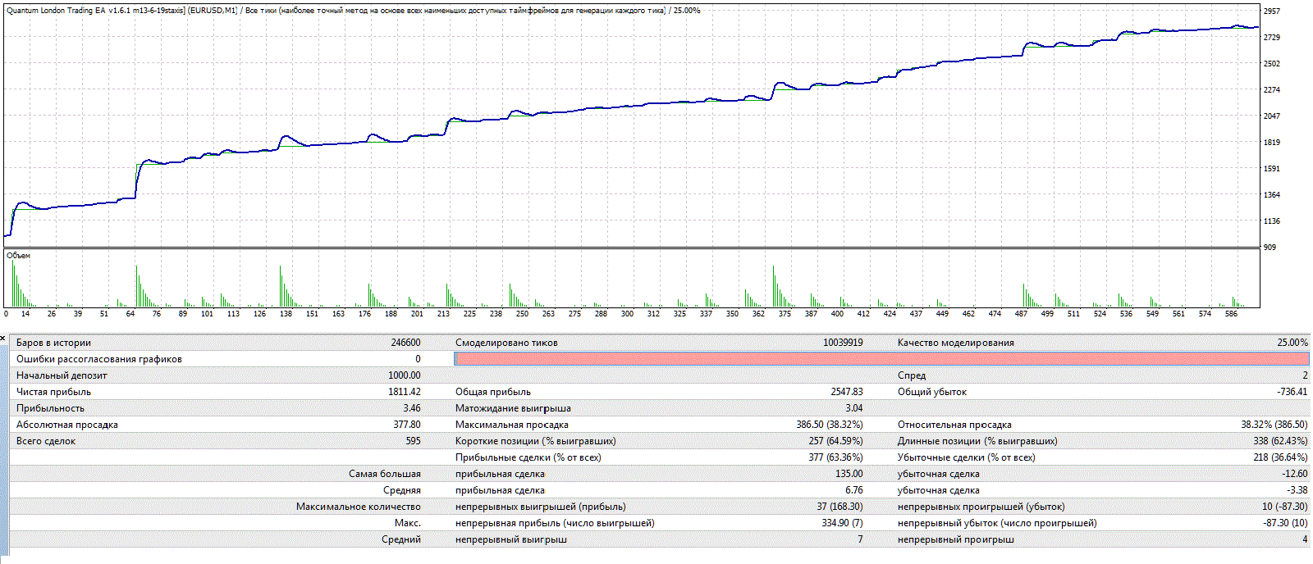This screenshot has width=1313, height=564.
Task: Click the 'Качество моделирования' label
Action: [x=955, y=343]
